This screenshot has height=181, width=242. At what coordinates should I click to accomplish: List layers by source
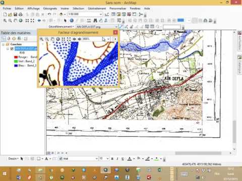coord(9,39)
